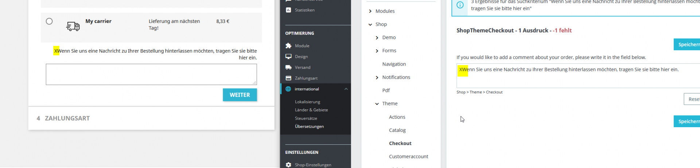Click the info icon in results banner
The image size is (700, 168).
pyautogui.click(x=460, y=5)
